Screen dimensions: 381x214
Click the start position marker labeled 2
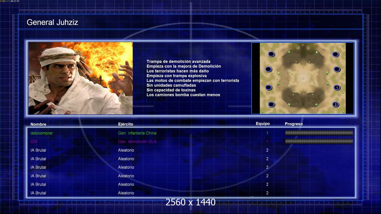(x=336, y=105)
